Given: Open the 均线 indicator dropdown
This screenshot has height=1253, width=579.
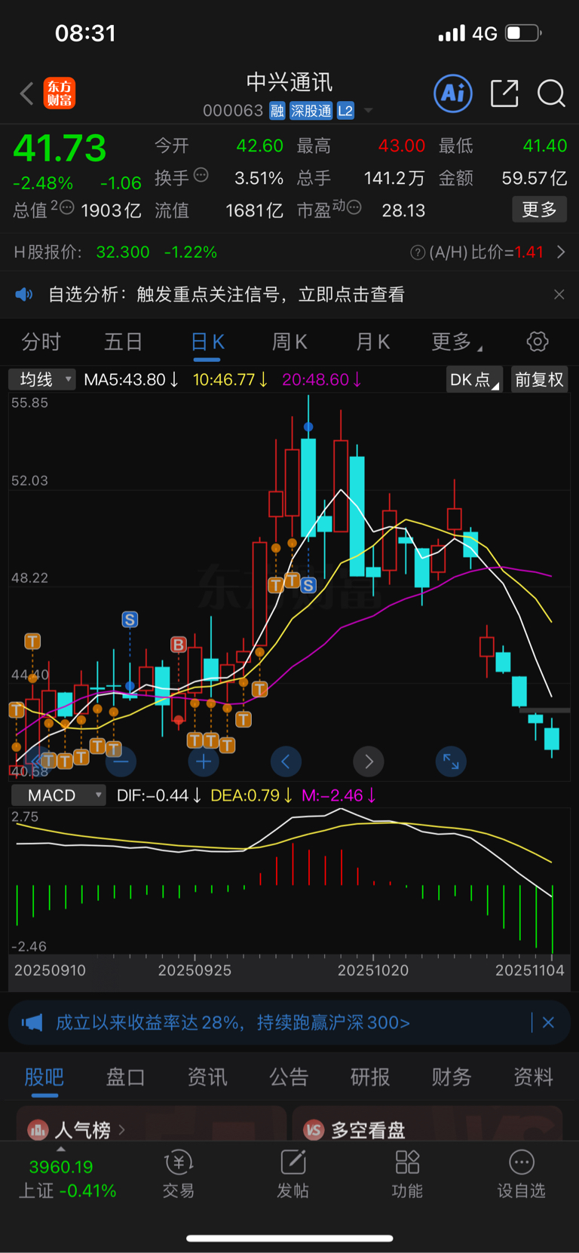Looking at the screenshot, I should point(42,379).
